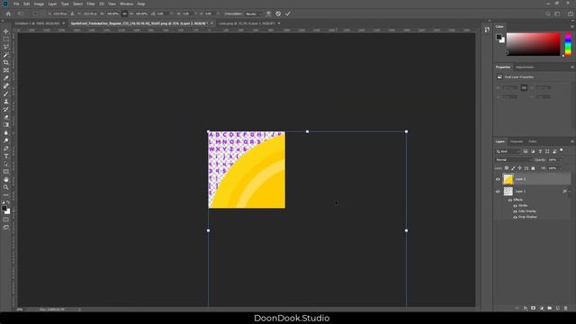
Task: Select the Eyedropper tool
Action: point(6,78)
